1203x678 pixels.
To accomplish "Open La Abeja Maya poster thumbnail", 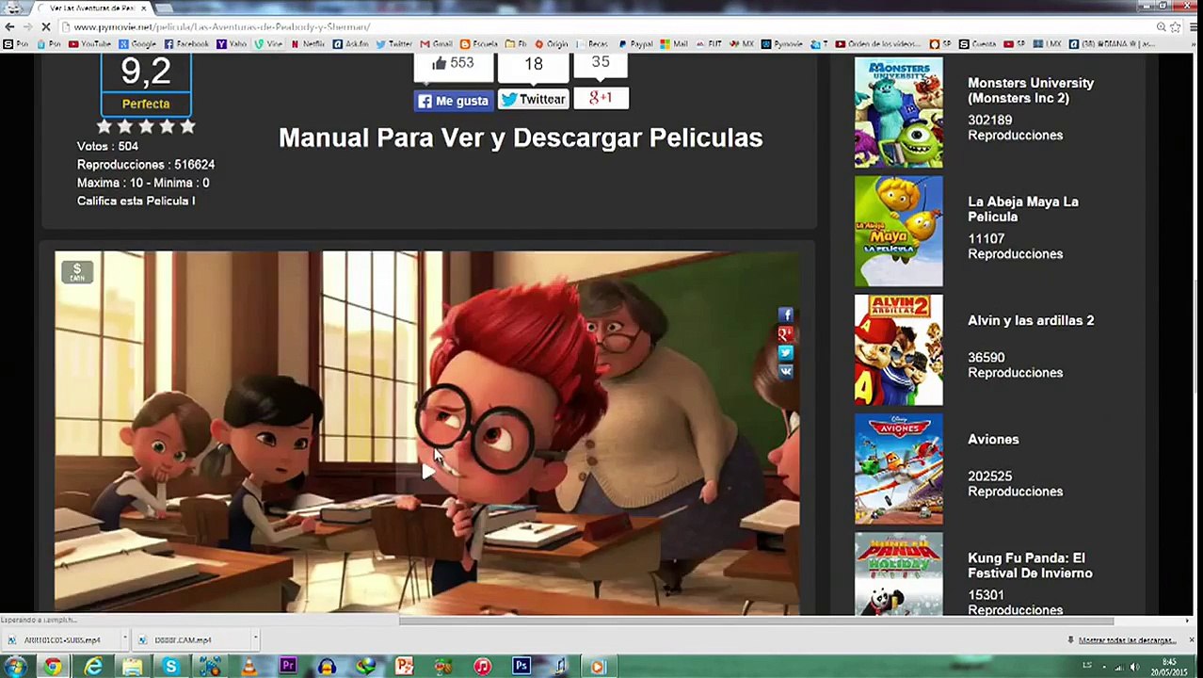I will tap(898, 232).
